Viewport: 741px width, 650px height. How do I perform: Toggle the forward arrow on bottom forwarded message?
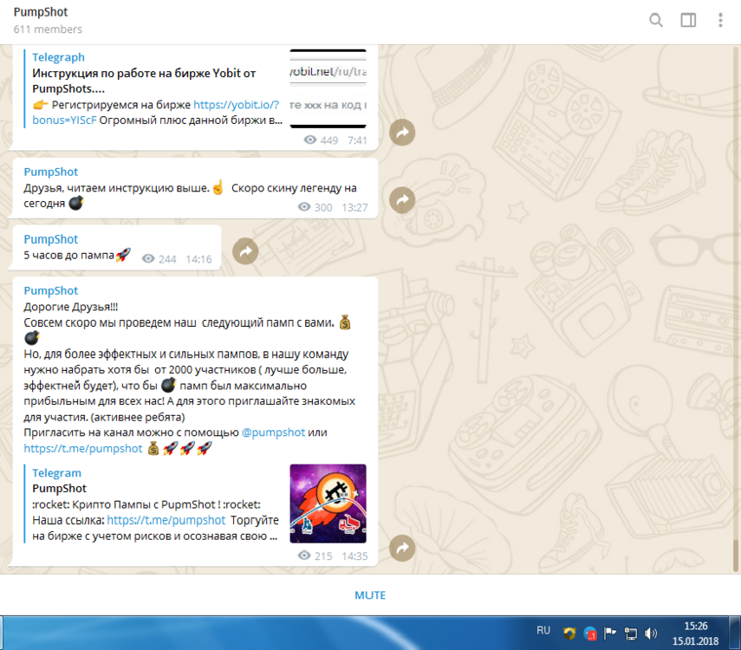(x=402, y=548)
